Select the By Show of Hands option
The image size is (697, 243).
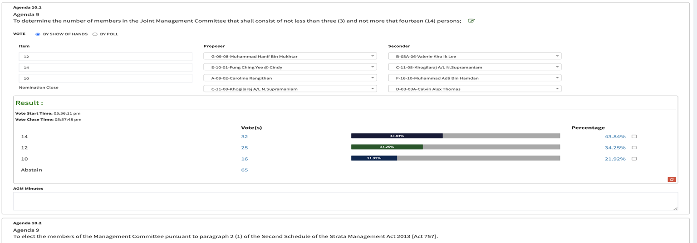pyautogui.click(x=38, y=34)
